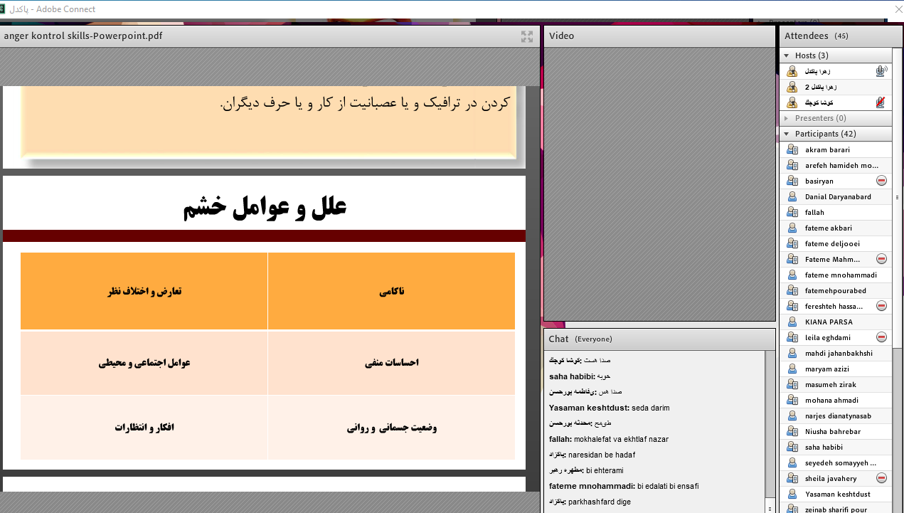Collapse the Hosts (3) group

787,55
